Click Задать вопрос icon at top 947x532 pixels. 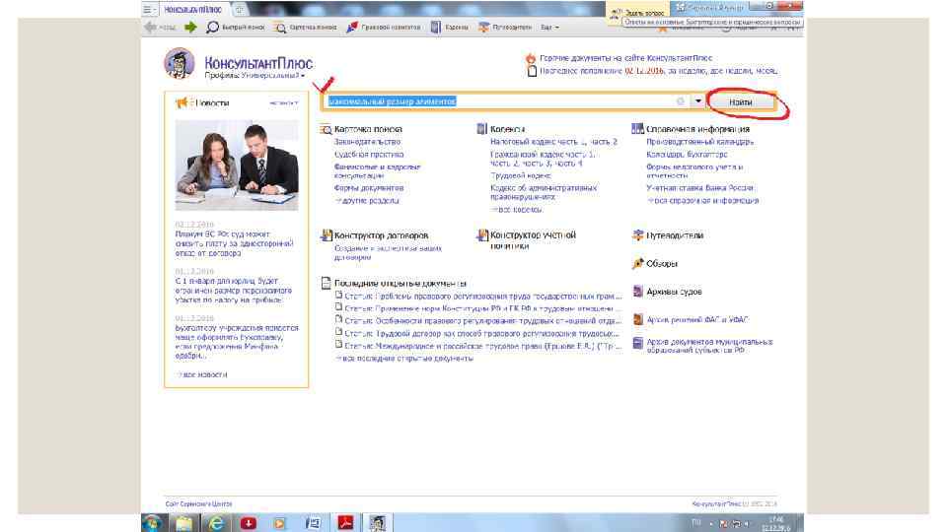tap(616, 12)
